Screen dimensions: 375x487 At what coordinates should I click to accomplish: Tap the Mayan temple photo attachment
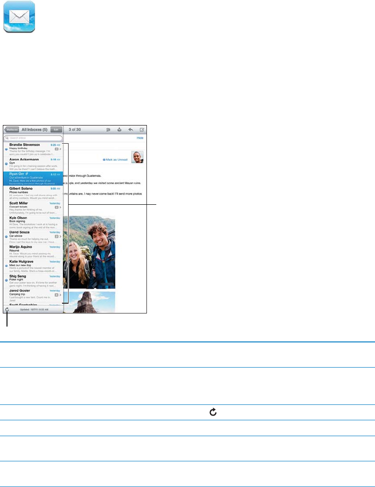[x=90, y=302]
